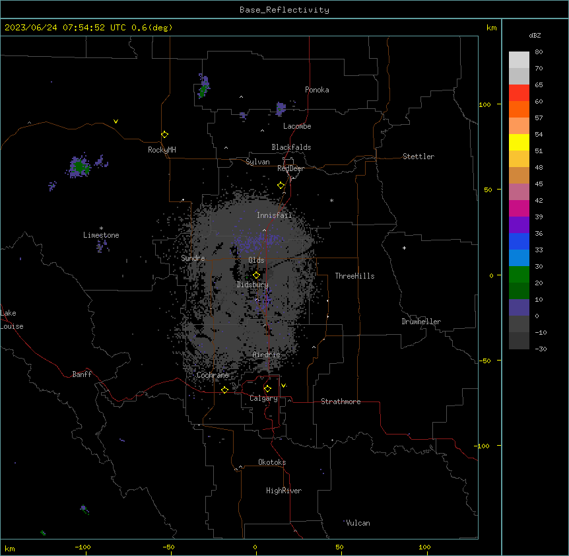Select the purple 39-36 dBZ legend swatch
Image resolution: width=569 pixels, height=556 pixels.
tap(519, 225)
